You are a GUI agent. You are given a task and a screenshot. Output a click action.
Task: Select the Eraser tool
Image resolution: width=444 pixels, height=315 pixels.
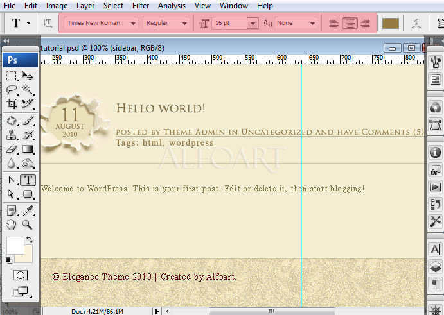12,149
